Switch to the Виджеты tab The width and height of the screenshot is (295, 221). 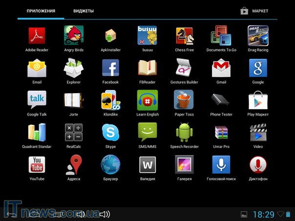click(x=84, y=11)
